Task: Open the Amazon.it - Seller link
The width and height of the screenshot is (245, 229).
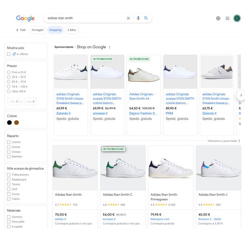Action: point(210,219)
